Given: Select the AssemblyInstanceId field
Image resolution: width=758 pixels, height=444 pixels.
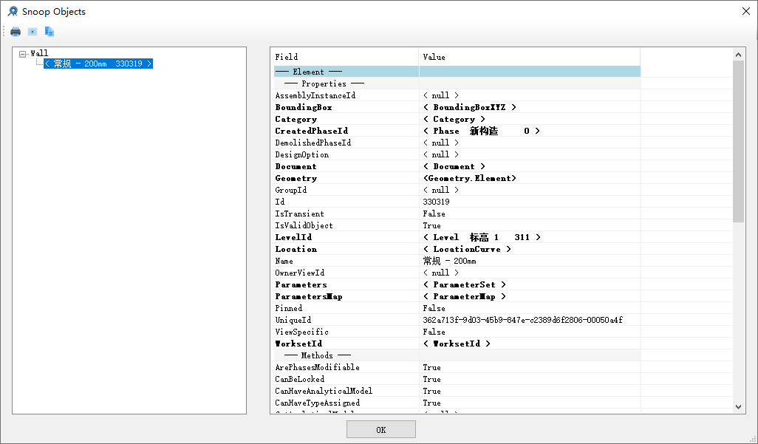Looking at the screenshot, I should (x=315, y=96).
